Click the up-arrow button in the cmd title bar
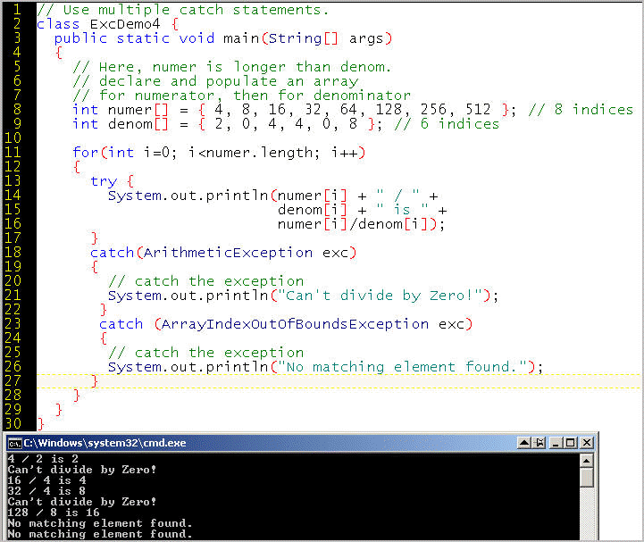The image size is (644, 542). [x=524, y=443]
